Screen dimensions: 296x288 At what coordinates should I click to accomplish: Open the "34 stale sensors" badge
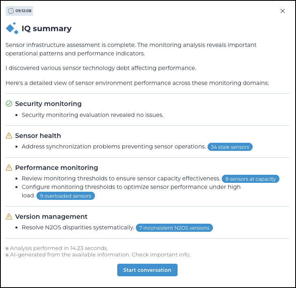(230, 147)
